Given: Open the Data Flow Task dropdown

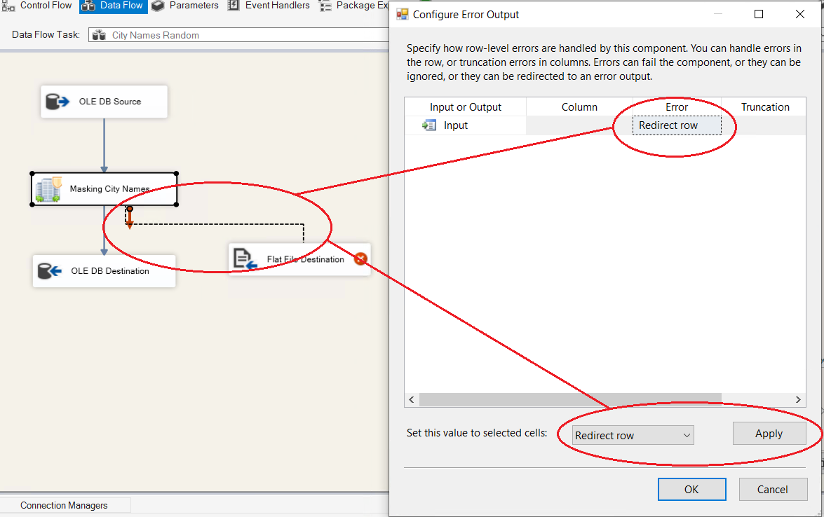Looking at the screenshot, I should tap(238, 35).
